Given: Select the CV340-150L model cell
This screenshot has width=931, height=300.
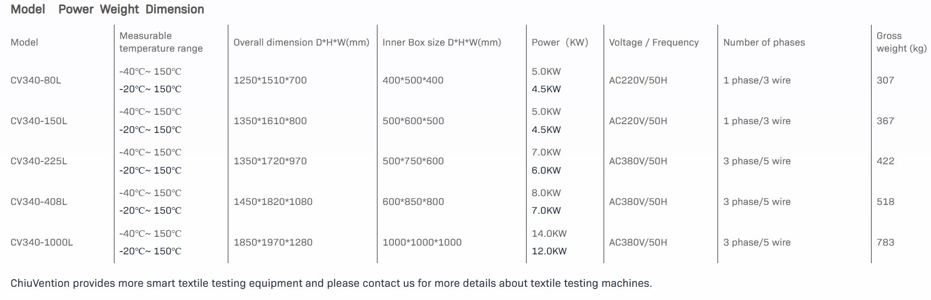Looking at the screenshot, I should 39,121.
